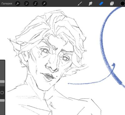Select the Smudge finger tool

90,3
